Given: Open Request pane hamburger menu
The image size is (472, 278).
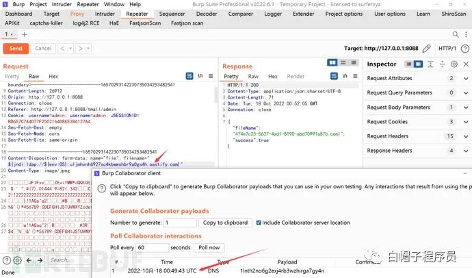Looking at the screenshot, I should pos(211,76).
